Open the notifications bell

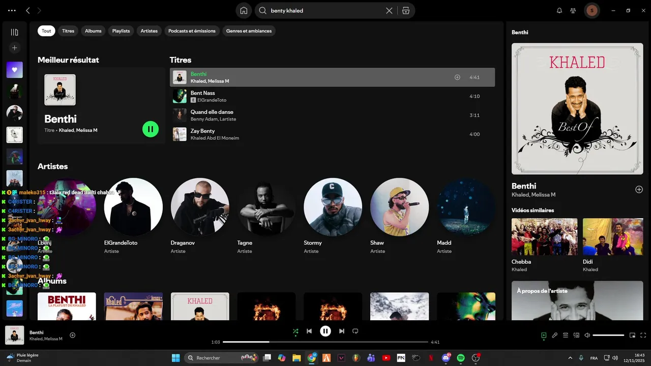coord(559,10)
